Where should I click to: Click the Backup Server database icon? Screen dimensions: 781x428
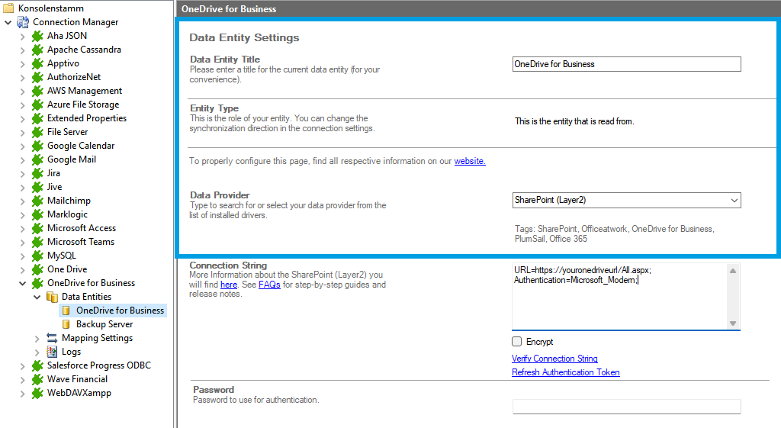coord(66,324)
